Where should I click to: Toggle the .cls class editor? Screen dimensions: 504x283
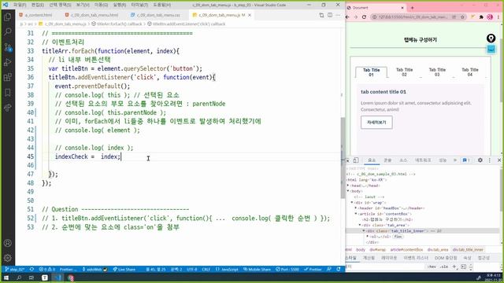point(444,266)
